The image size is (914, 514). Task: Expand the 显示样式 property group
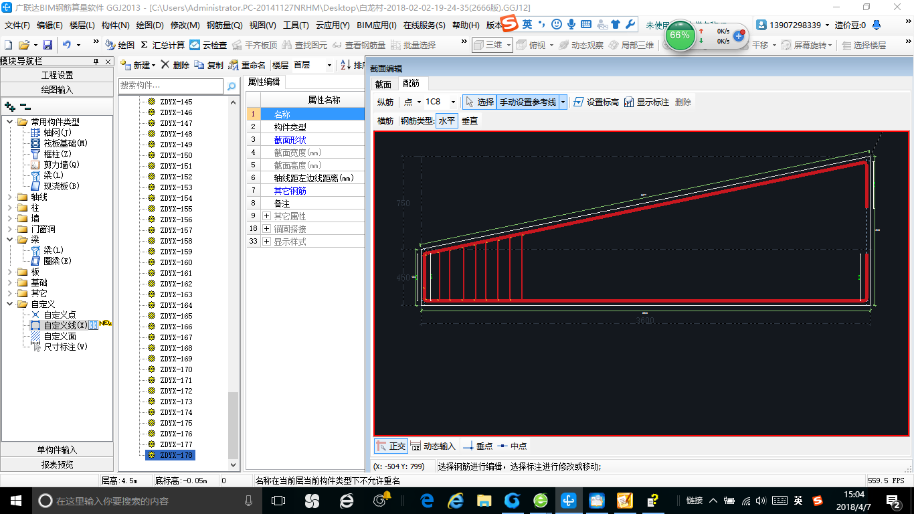[266, 242]
